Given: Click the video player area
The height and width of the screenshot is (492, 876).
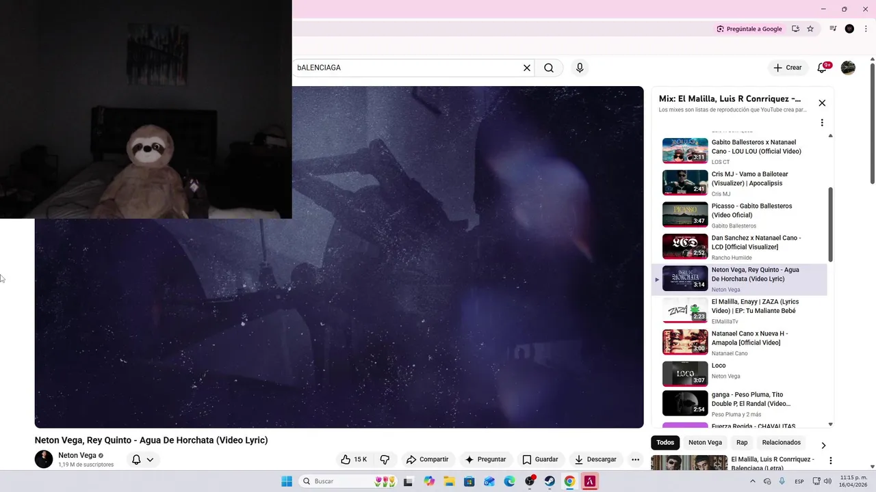Looking at the screenshot, I should coord(339,257).
